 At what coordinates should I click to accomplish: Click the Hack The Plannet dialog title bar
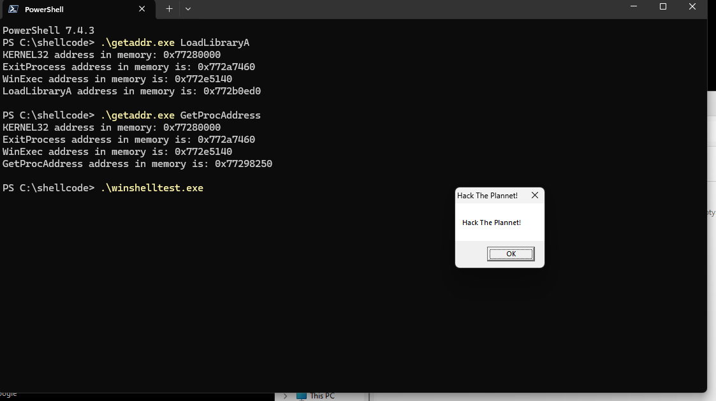coord(488,196)
